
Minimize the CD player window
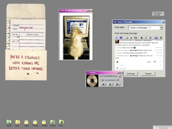click(x=118, y=73)
